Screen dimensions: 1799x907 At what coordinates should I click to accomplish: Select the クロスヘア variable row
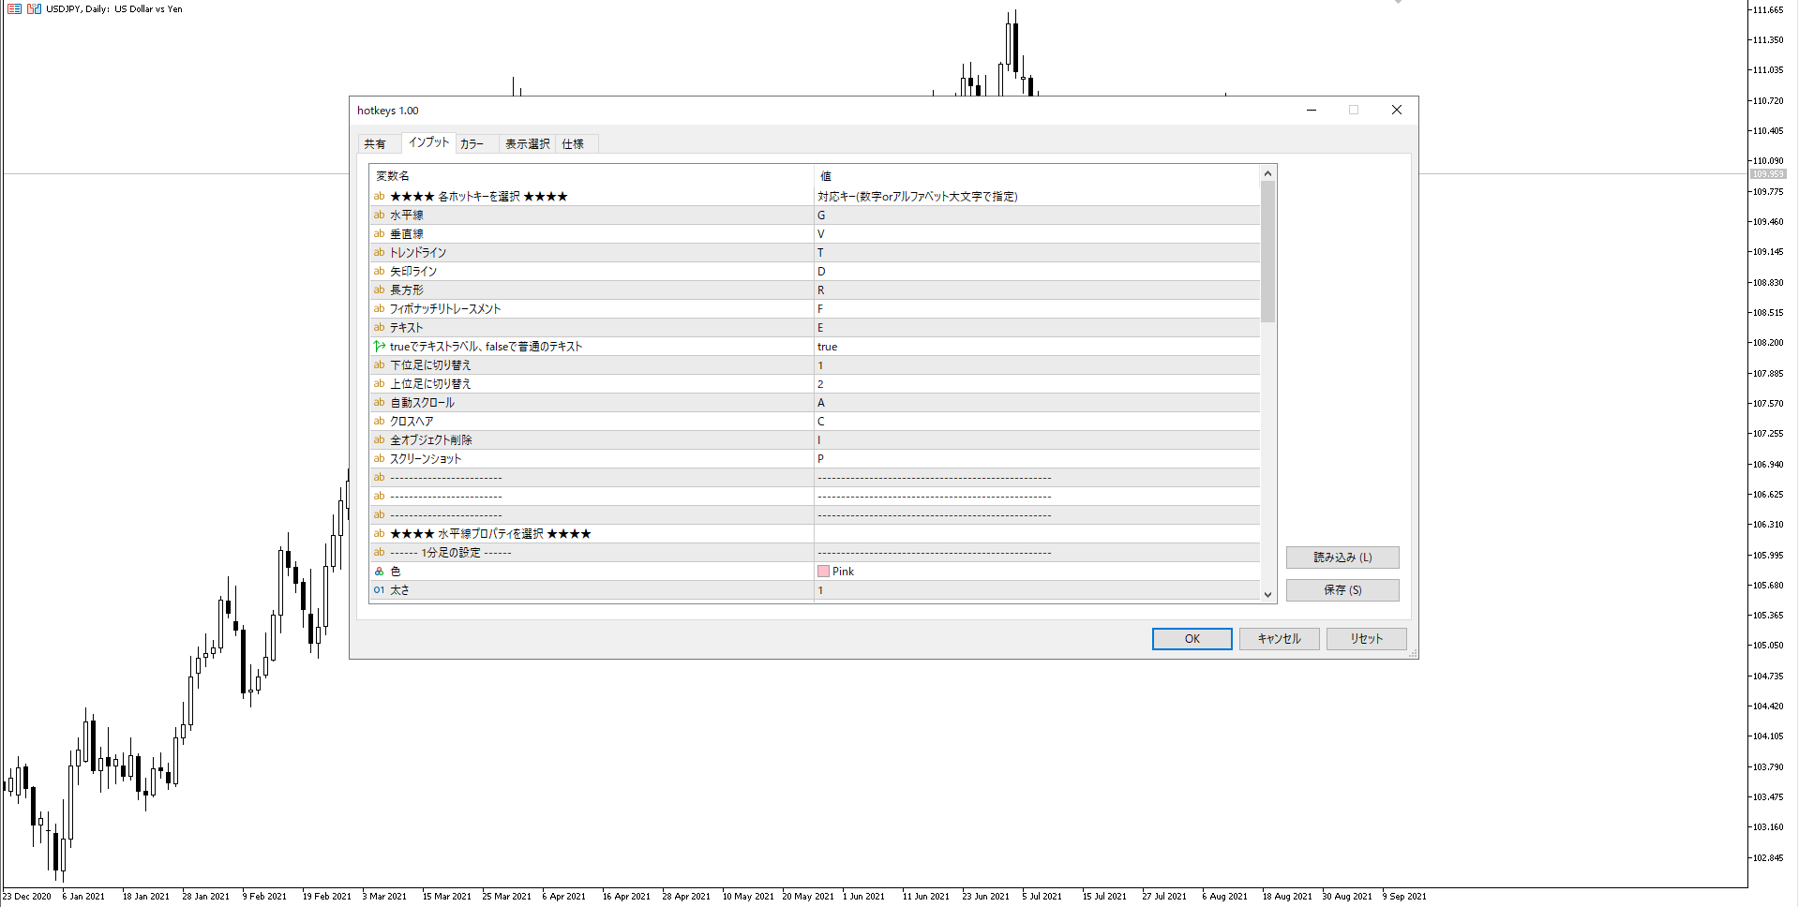pos(592,422)
